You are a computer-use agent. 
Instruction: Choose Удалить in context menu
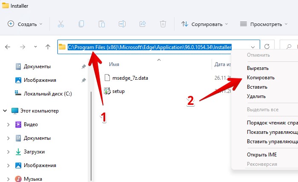[256, 96]
